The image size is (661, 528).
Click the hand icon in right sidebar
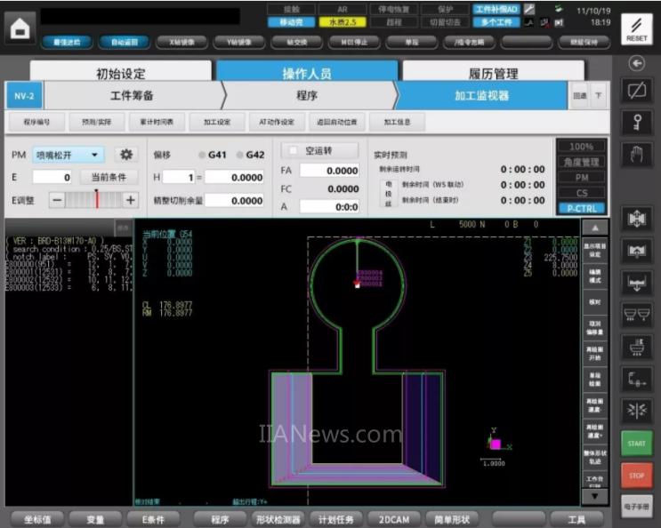point(636,155)
